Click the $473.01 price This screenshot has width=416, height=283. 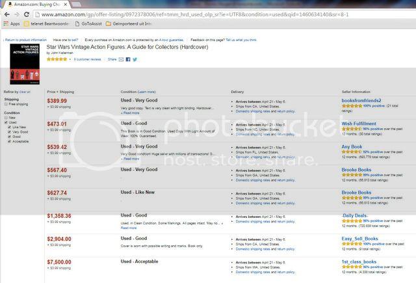tap(57, 124)
